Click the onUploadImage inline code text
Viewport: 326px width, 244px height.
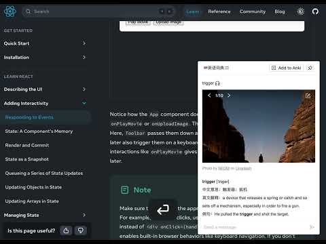[x=170, y=124]
